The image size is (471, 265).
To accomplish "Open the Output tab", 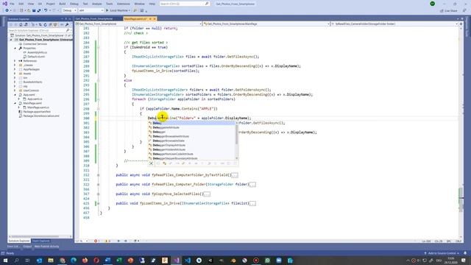I will pyautogui.click(x=27, y=247).
